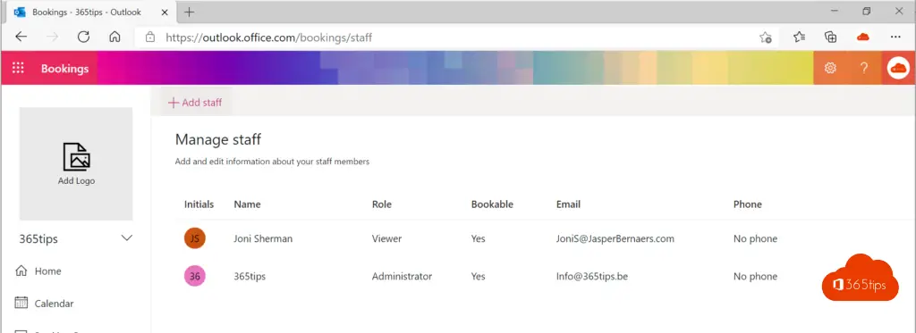Click the Name column header
Viewport: 916px width, 333px height.
tap(247, 204)
